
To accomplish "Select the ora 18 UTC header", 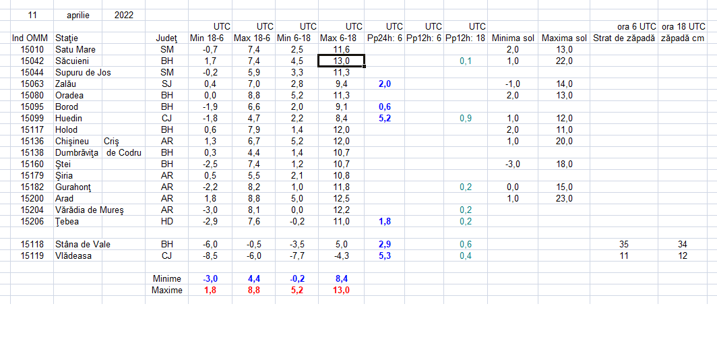I will tap(684, 26).
